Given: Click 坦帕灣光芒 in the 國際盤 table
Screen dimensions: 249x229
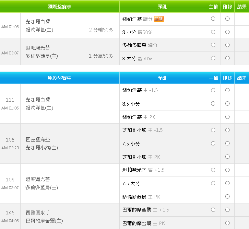Looking at the screenshot, I should pos(38,48).
